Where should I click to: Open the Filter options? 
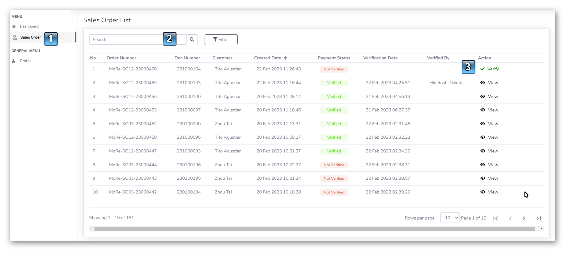(x=221, y=39)
